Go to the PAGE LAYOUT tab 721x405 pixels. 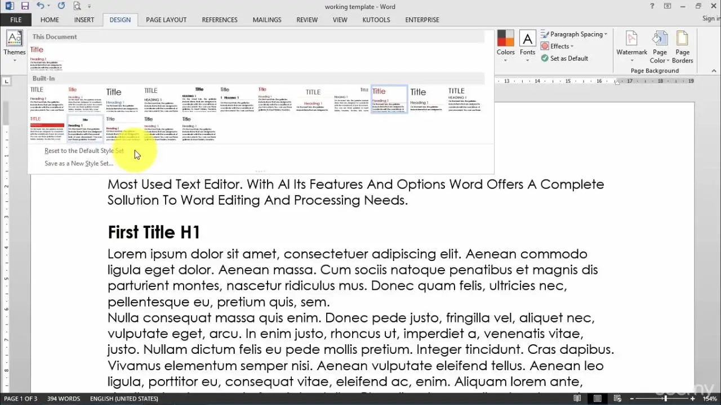[166, 20]
